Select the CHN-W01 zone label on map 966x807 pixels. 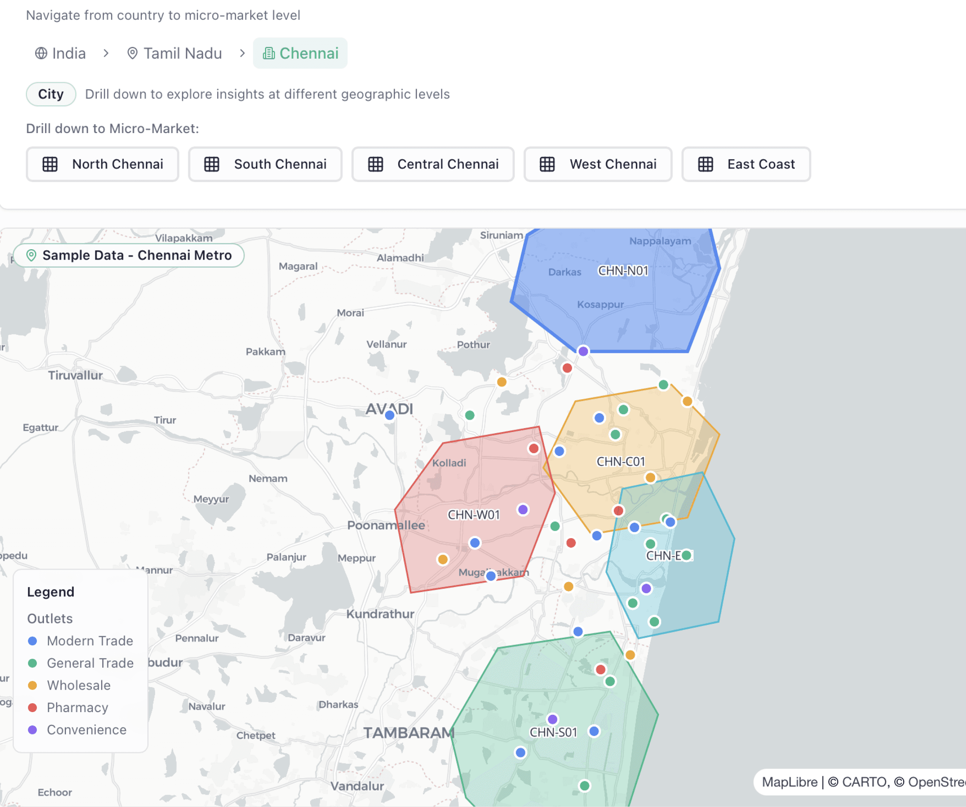[x=473, y=515]
